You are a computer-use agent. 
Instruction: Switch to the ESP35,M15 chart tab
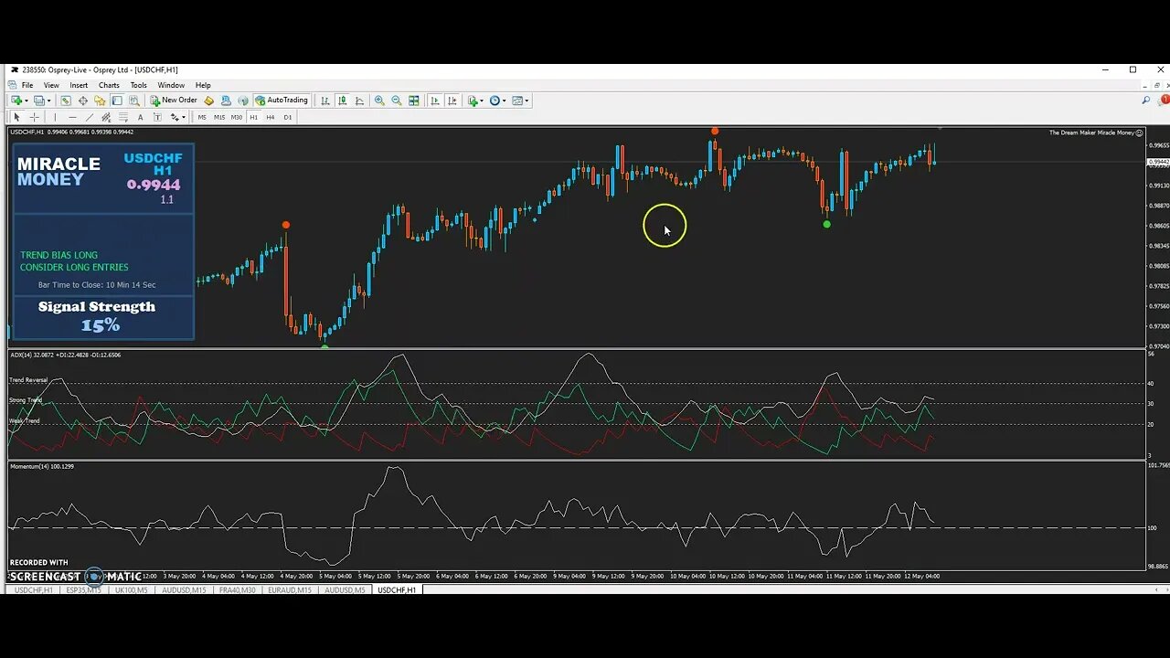coord(83,590)
